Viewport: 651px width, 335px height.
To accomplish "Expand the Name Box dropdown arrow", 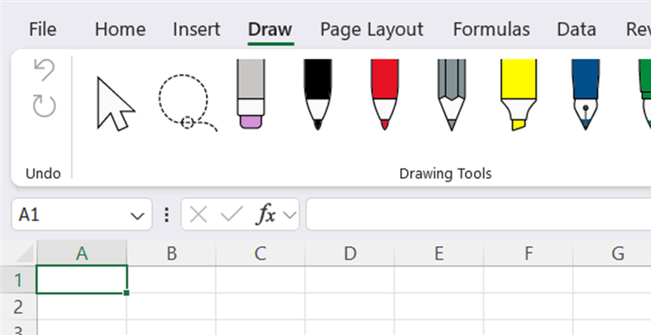I will point(137,216).
